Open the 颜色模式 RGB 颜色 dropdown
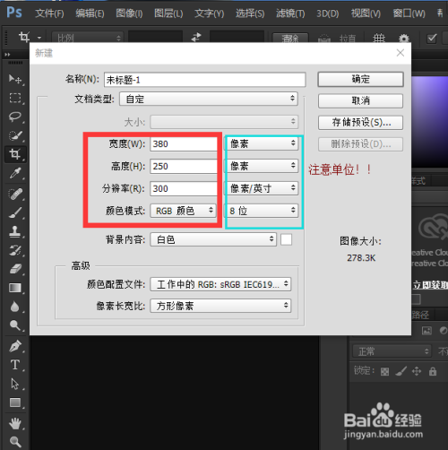Viewport: 448px width, 450px height. tap(183, 211)
